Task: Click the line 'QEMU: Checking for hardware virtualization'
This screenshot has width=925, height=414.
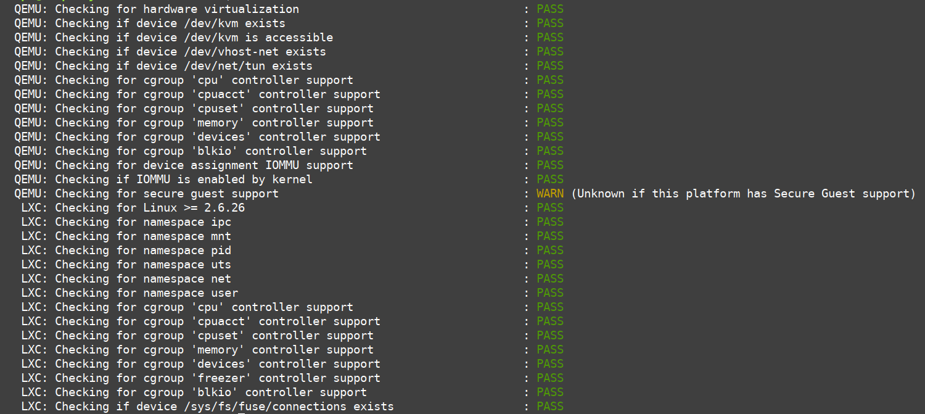Action: pos(157,9)
